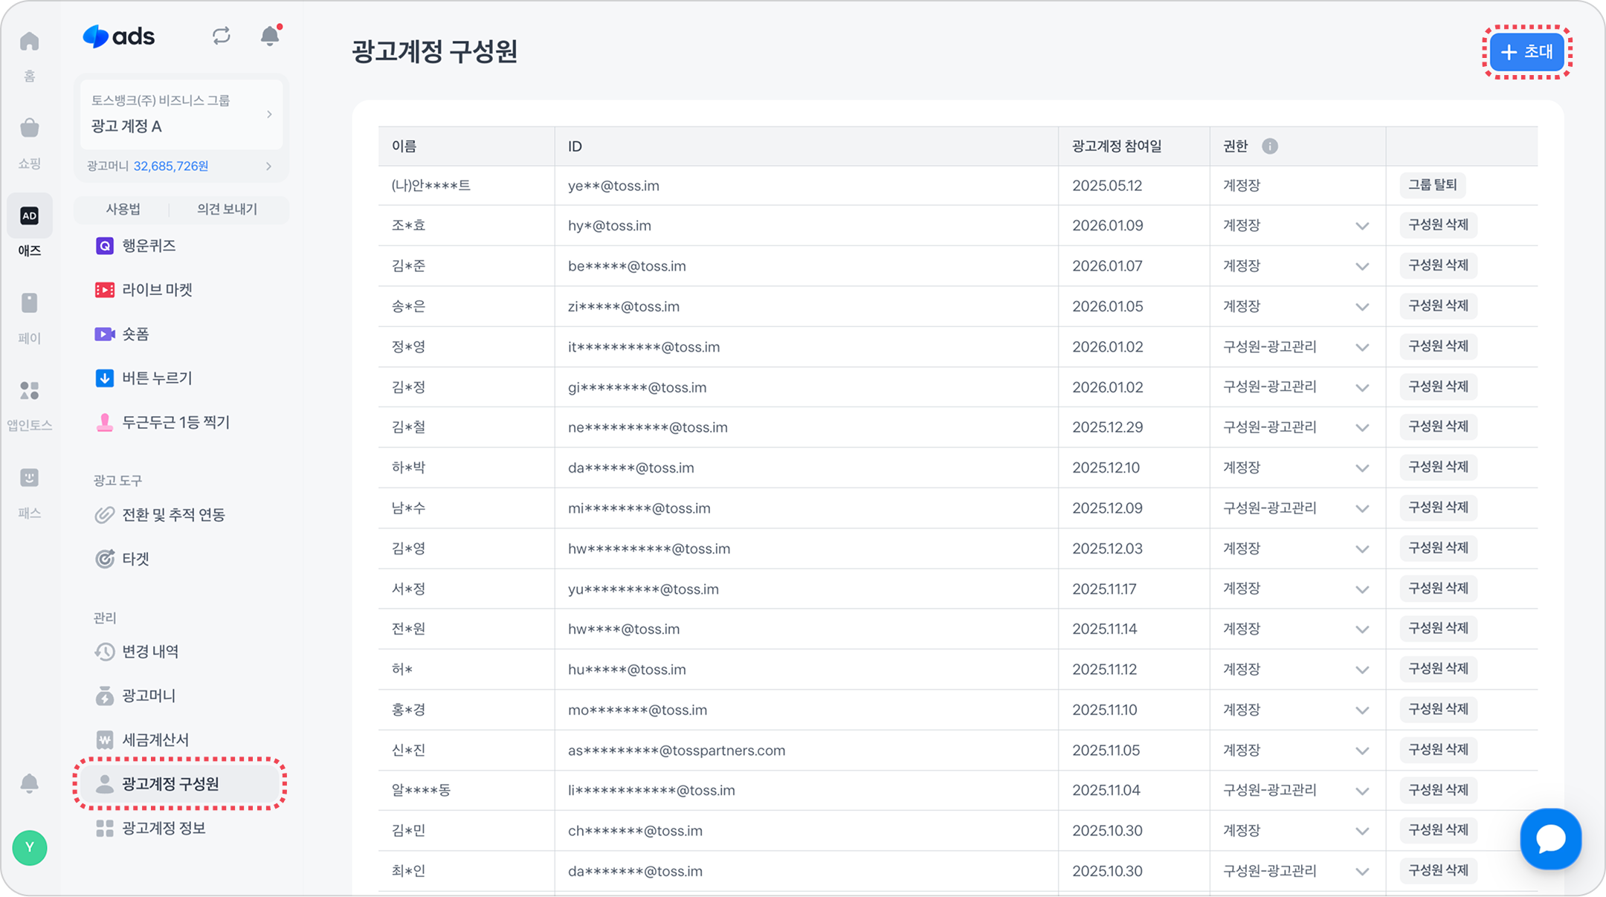The height and width of the screenshot is (897, 1606).
Task: Open the 앱인토스 grid icon
Action: coord(29,390)
